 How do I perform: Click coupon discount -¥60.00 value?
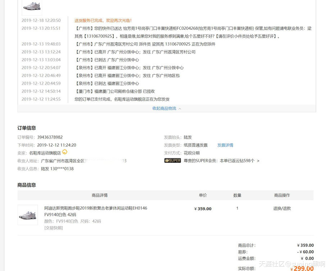(305, 252)
